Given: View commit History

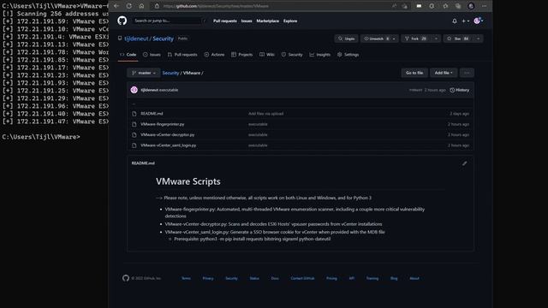Looking at the screenshot, I should click(x=460, y=90).
